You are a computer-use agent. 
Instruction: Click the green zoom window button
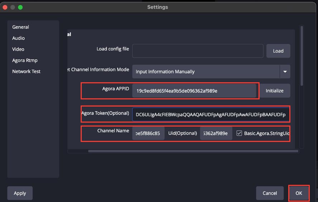coord(20,8)
